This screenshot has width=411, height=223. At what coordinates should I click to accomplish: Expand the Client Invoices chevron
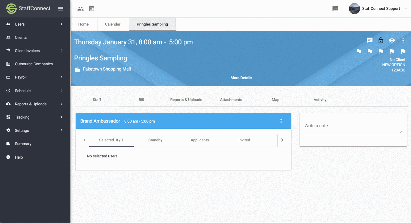click(62, 51)
